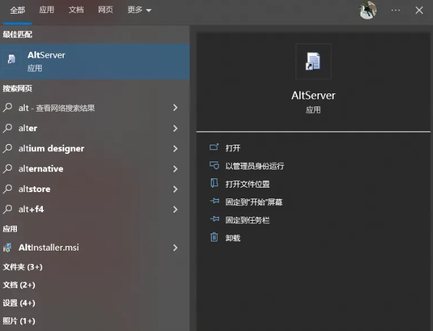Expand arrow for 'alt' web result
This screenshot has height=331, width=433.
pos(175,108)
